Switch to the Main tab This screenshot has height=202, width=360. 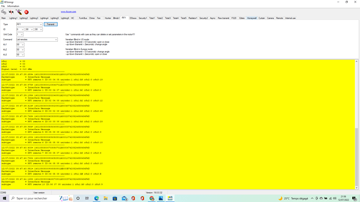click(4, 18)
